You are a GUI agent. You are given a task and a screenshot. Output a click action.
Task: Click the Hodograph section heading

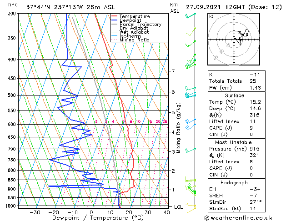pos(234,183)
